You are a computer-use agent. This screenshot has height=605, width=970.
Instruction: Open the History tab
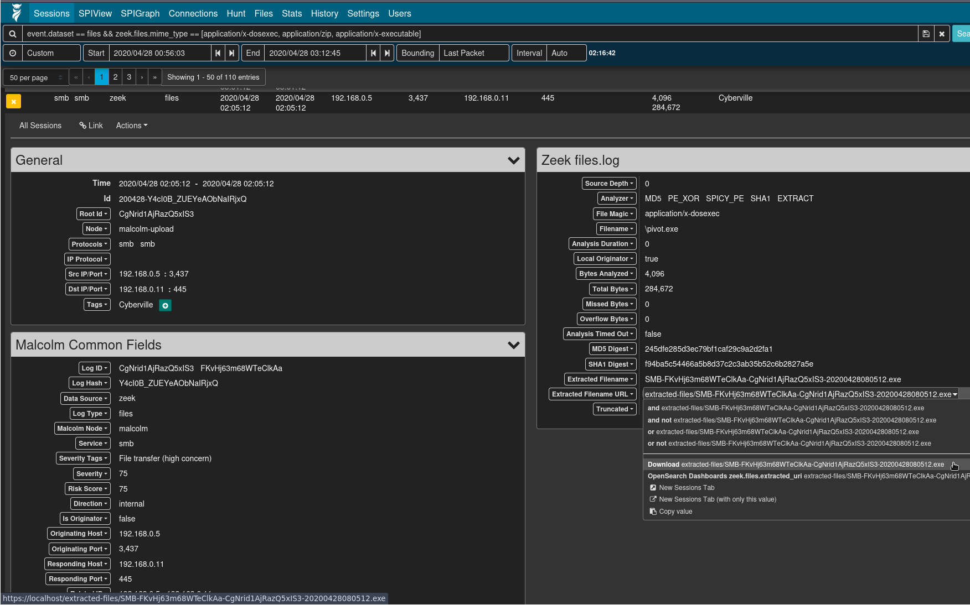pos(324,13)
